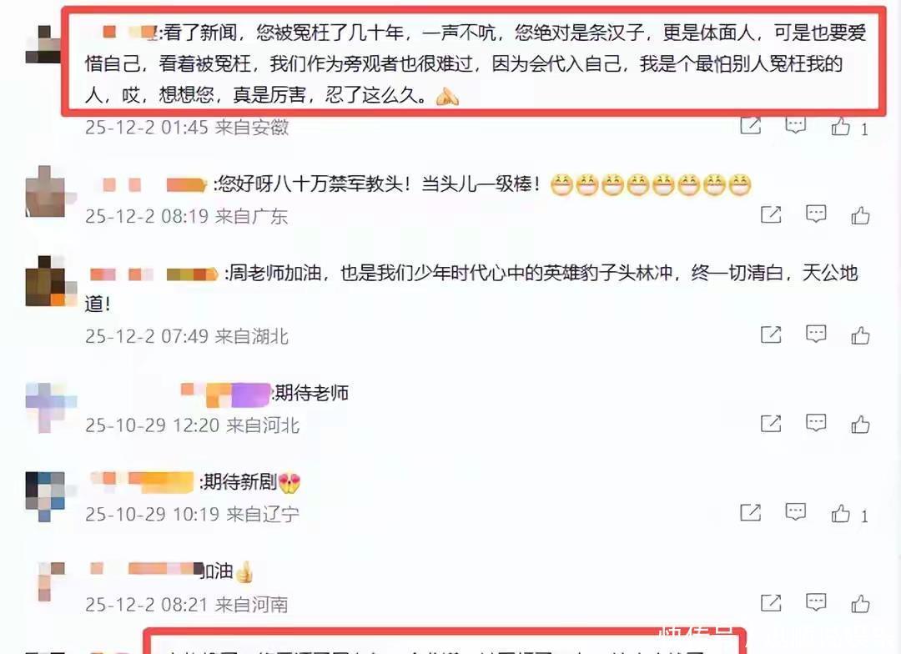This screenshot has width=901, height=654.
Task: Like the 加油 comment from 河南
Action: click(x=860, y=603)
